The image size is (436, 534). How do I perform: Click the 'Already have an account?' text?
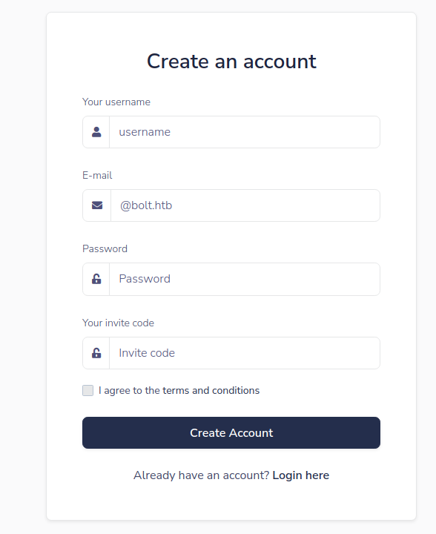[201, 475]
